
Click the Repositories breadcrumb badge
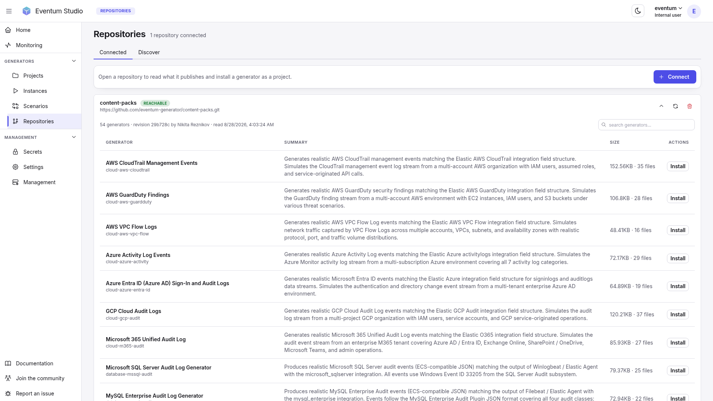pos(115,11)
